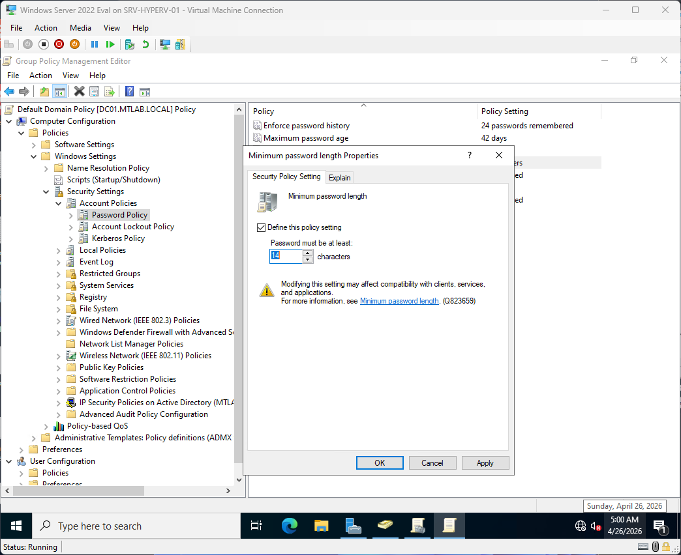
Task: Click the green Reset VM play icon
Action: pos(110,44)
